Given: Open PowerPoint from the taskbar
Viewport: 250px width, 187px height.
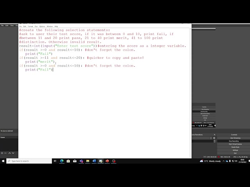Looking at the screenshot, I should (x=107, y=161).
